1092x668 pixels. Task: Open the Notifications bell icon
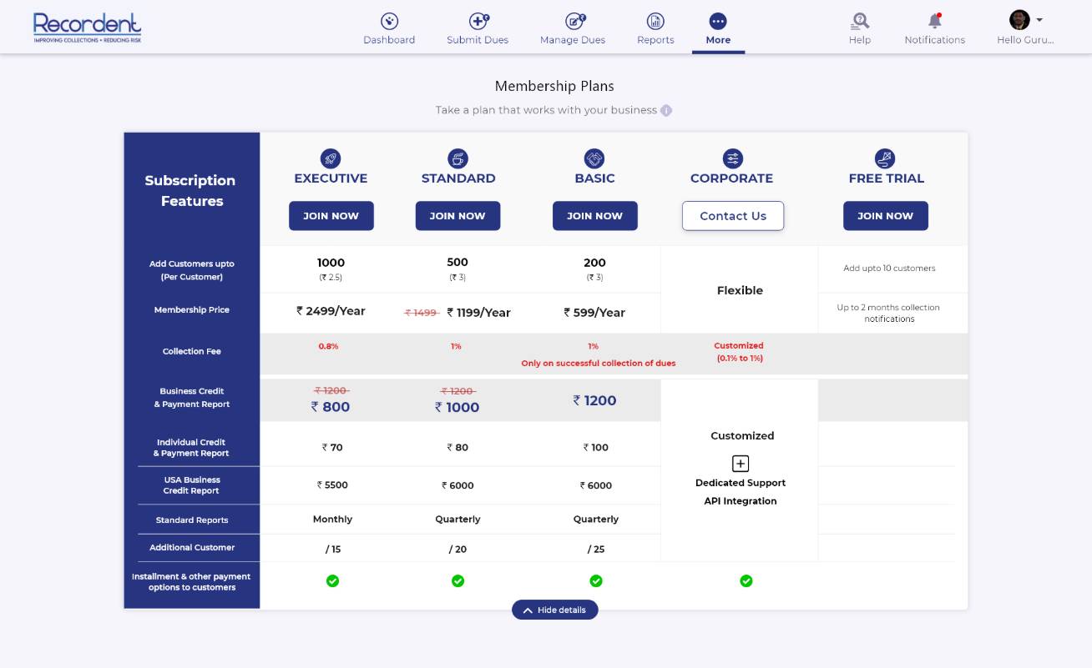coord(934,21)
